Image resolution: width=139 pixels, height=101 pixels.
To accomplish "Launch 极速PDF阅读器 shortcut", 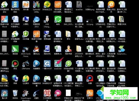I will pyautogui.click(x=36, y=34).
